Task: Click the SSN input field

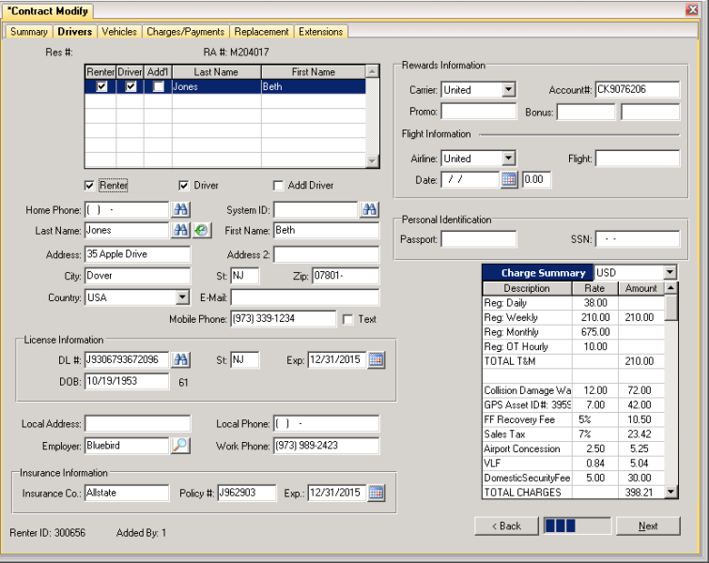Action: tap(638, 239)
